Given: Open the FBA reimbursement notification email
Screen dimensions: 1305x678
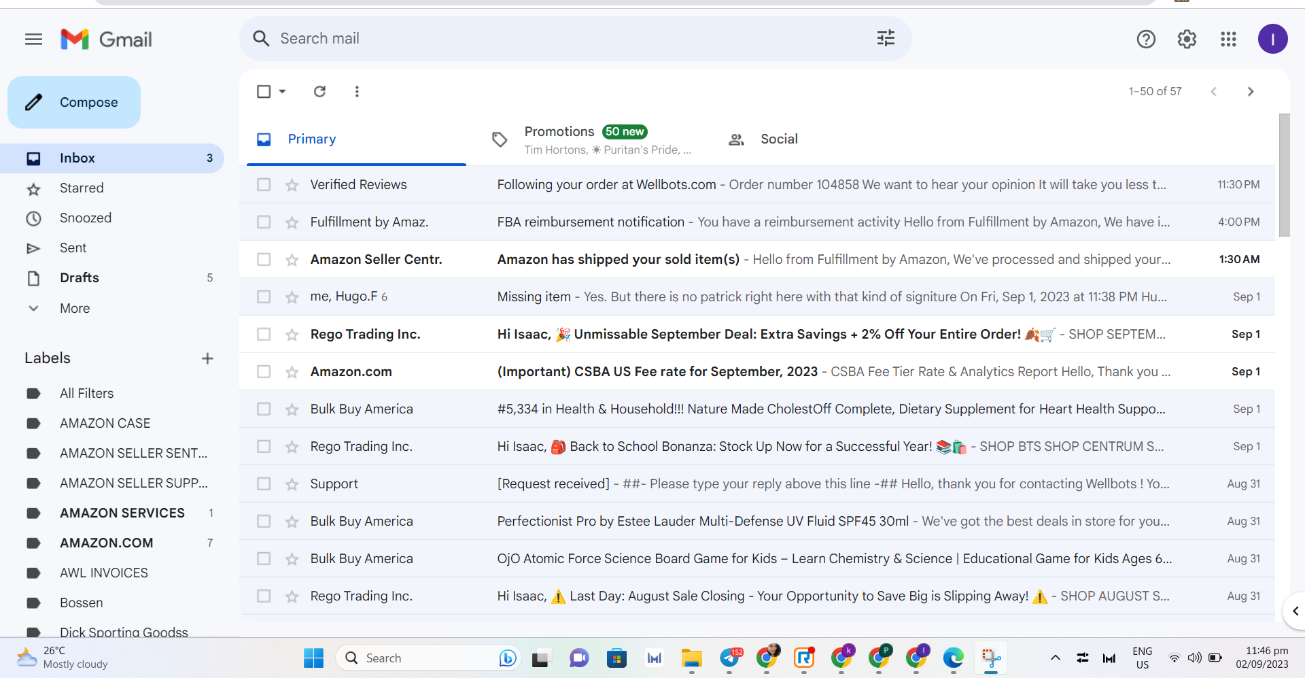Looking at the screenshot, I should pyautogui.click(x=757, y=222).
